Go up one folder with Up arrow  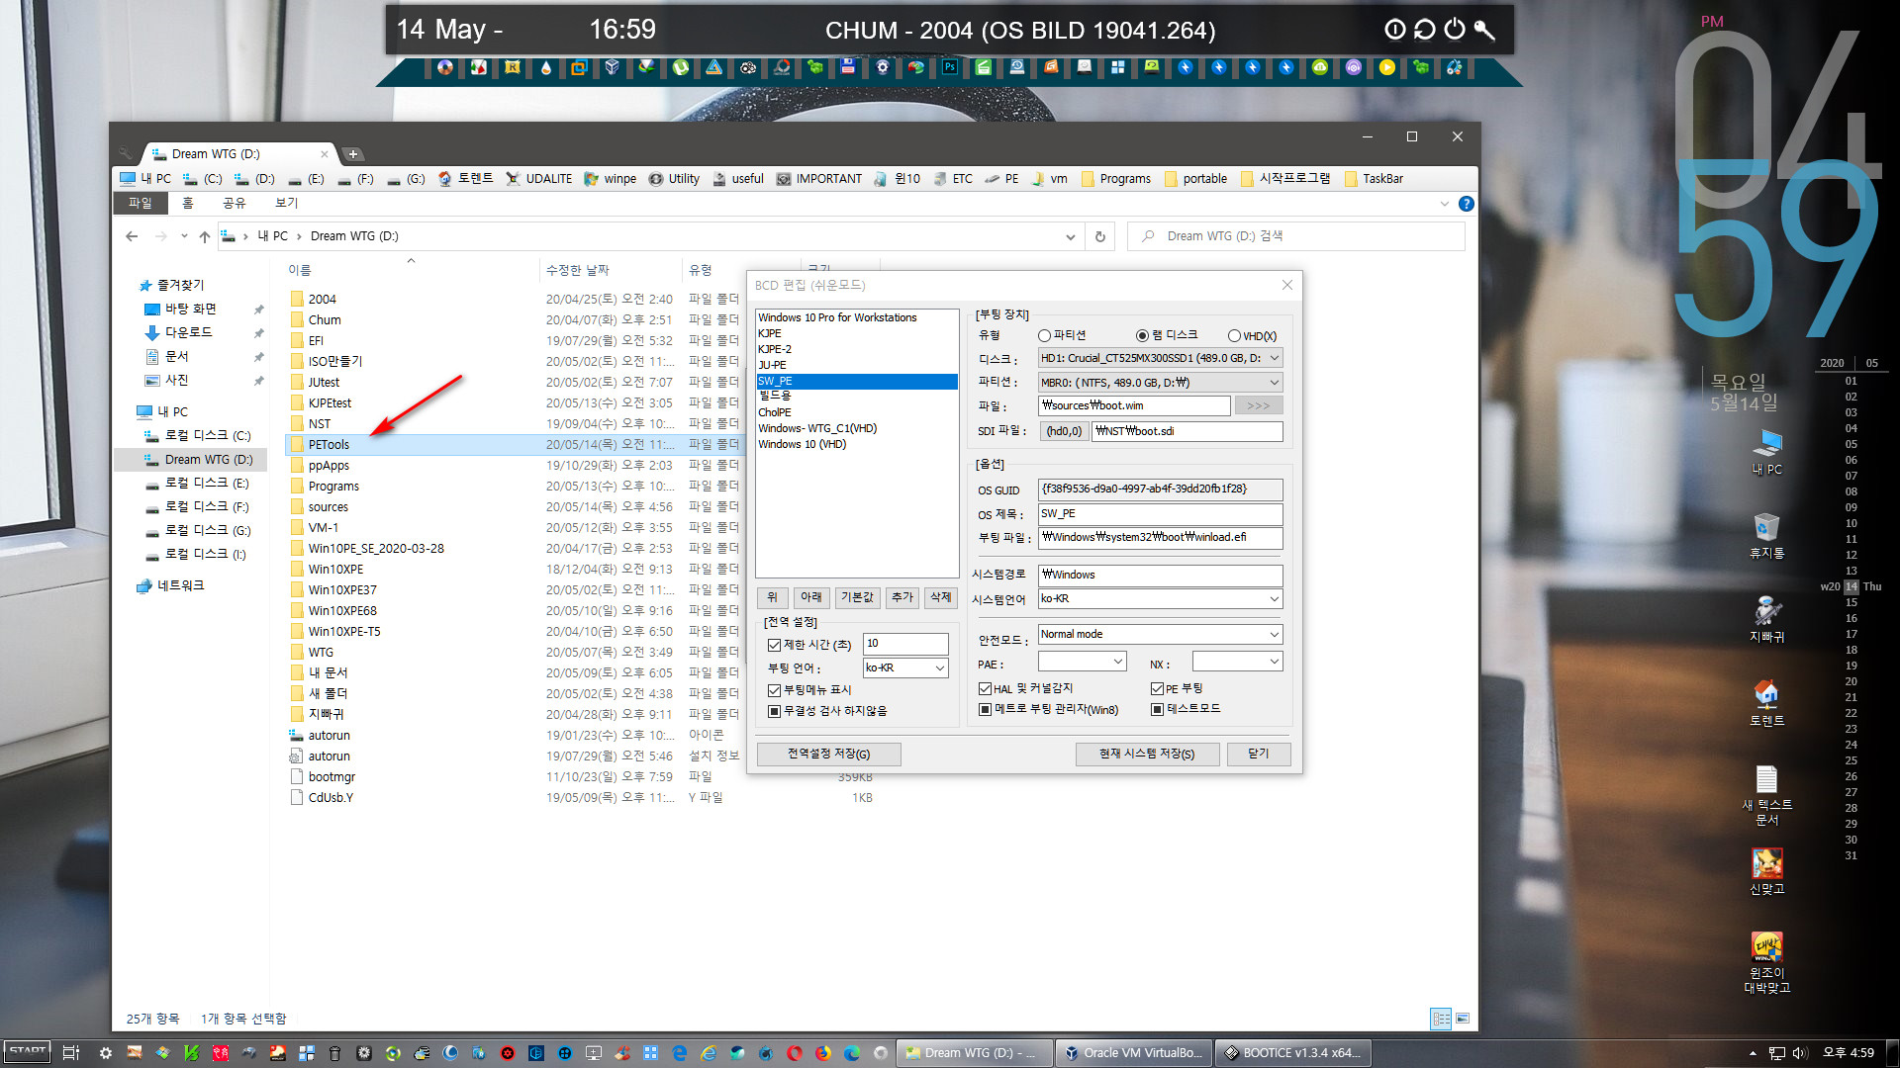click(x=205, y=236)
